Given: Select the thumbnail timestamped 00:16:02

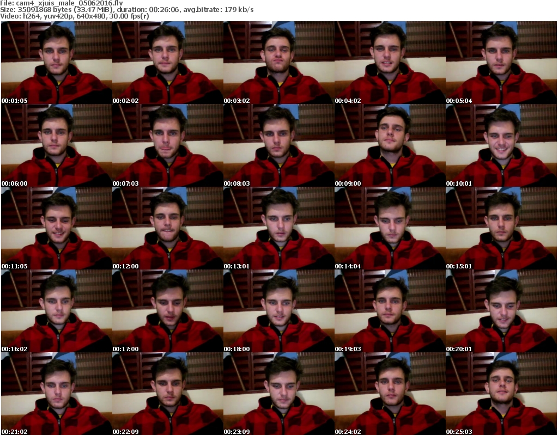Looking at the screenshot, I should (57, 311).
